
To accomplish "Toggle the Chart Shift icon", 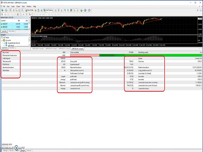I will click(x=78, y=10).
